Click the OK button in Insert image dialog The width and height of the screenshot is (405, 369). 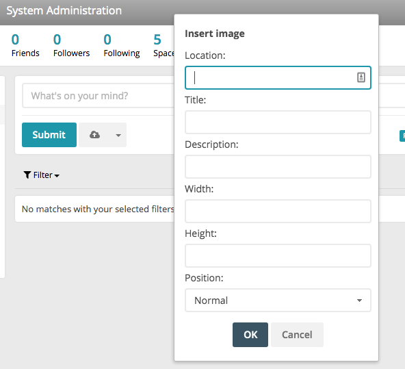(250, 335)
